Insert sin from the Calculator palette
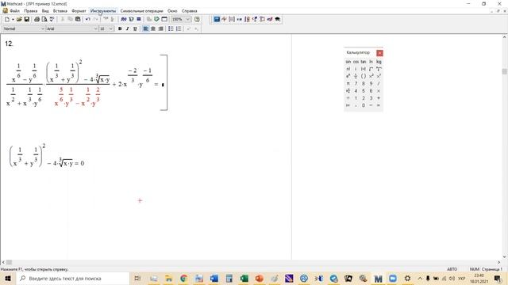This screenshot has height=285, width=508. (348, 62)
